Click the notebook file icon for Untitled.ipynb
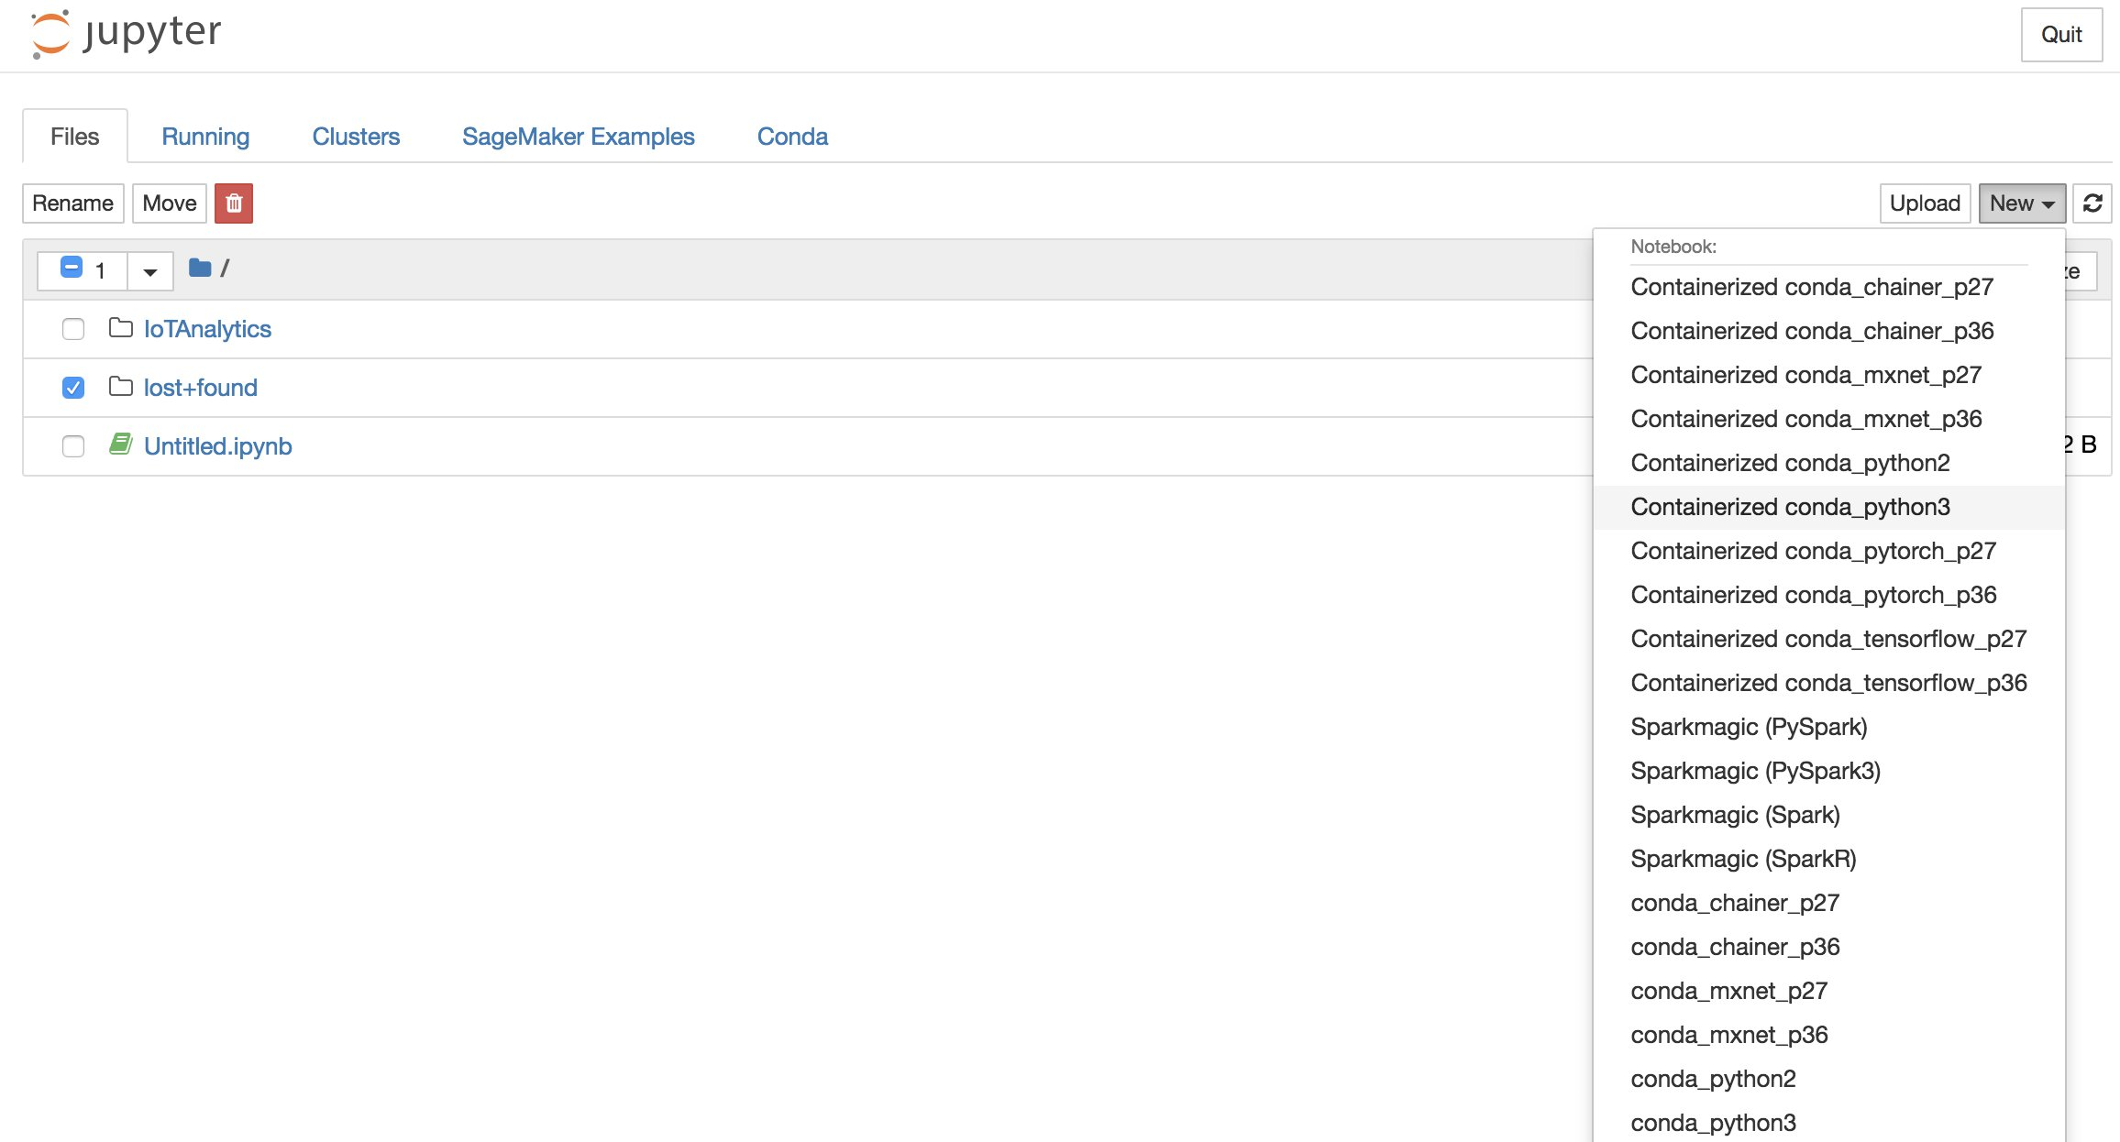The height and width of the screenshot is (1142, 2120). (119, 445)
